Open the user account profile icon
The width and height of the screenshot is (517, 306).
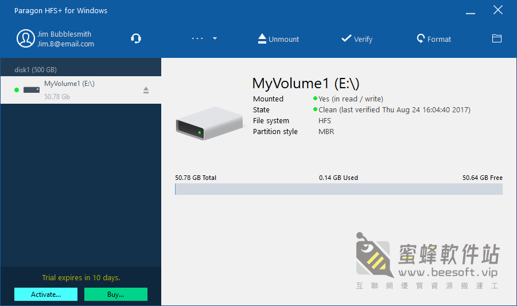26,38
